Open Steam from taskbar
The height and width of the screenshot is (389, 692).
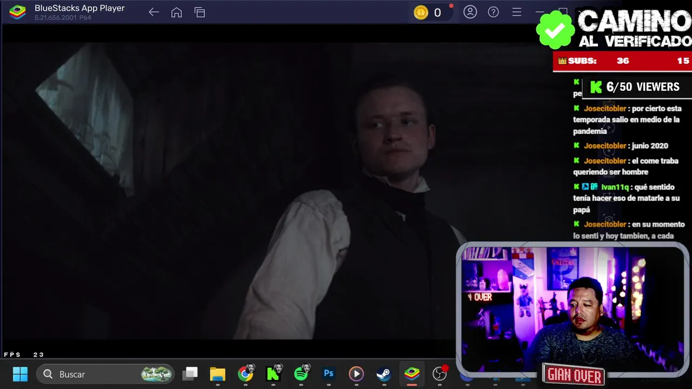tap(384, 374)
